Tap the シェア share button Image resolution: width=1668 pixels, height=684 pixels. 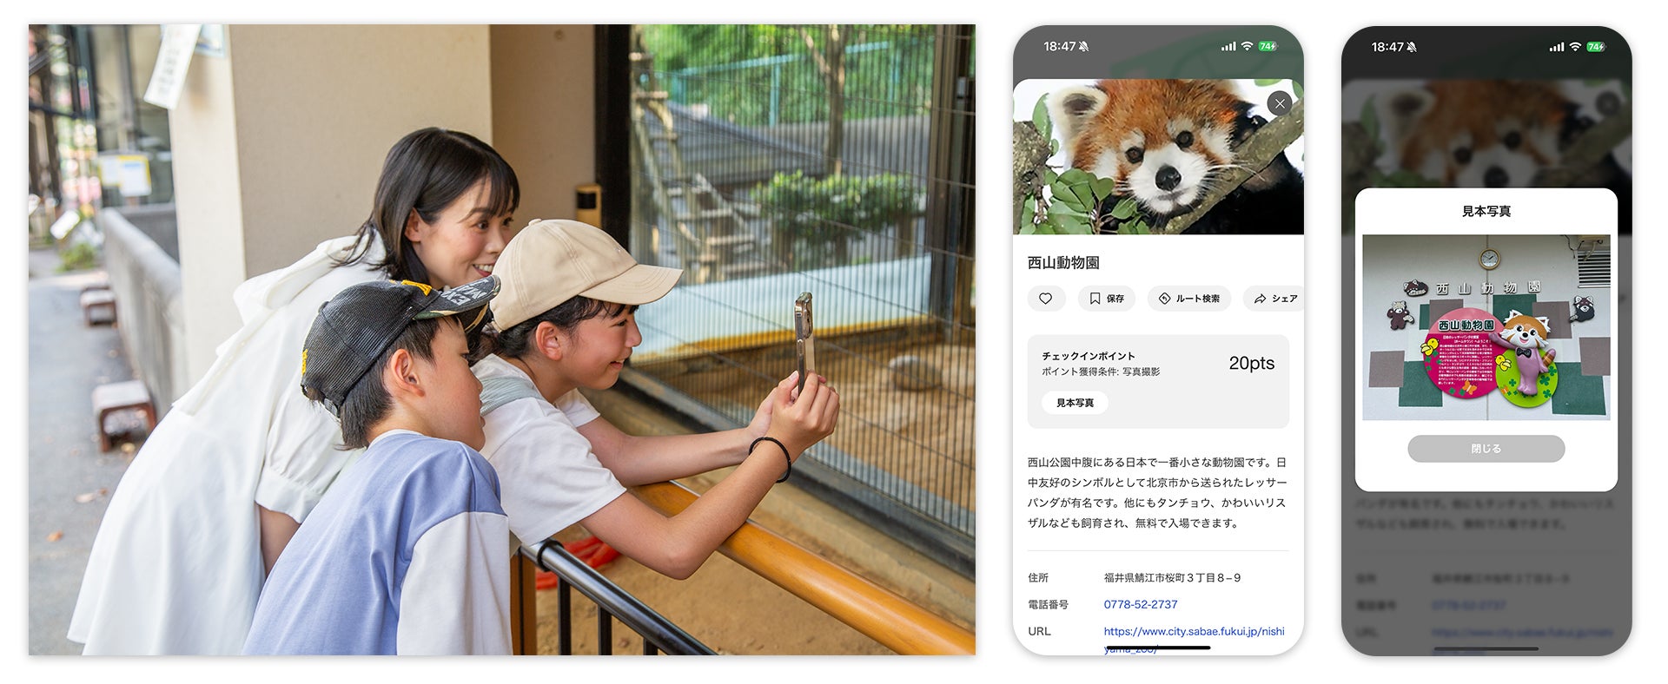pos(1274,299)
